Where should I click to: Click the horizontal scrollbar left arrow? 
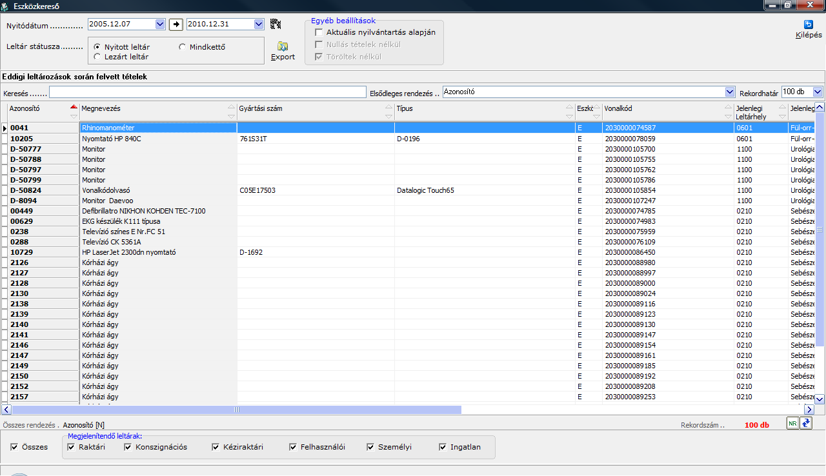pos(6,410)
